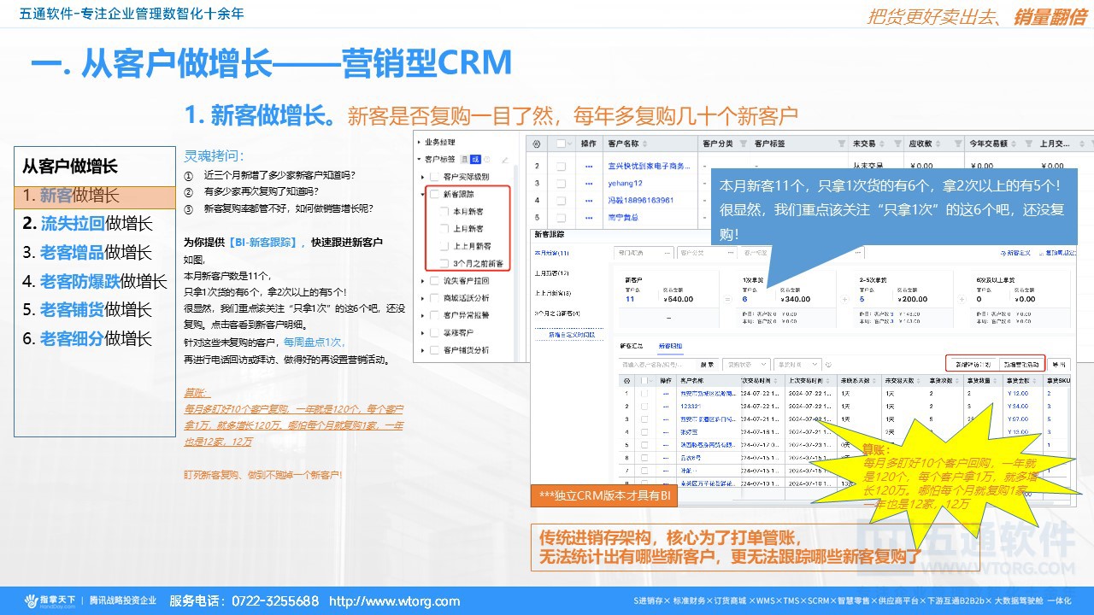
Task: Select 2. 流失拉回做增长 in the left outline
Action: pos(88,224)
